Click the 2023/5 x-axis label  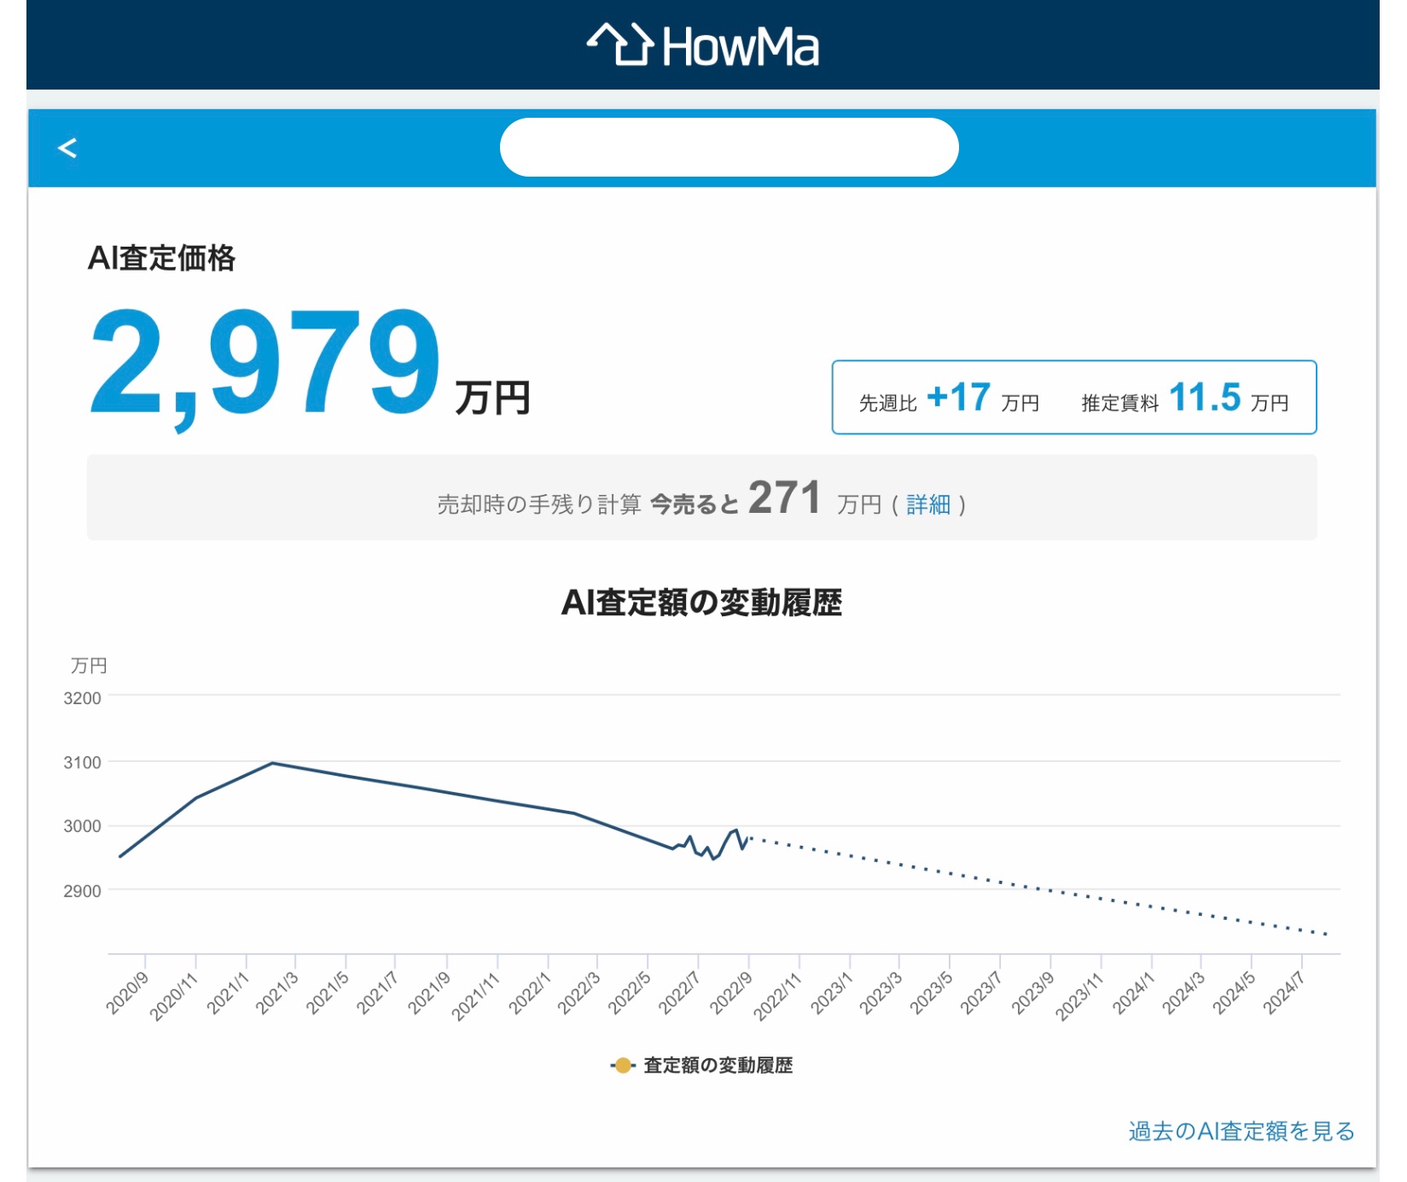(x=932, y=993)
